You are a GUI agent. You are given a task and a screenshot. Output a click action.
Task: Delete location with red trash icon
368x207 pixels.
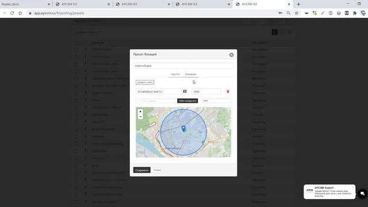pos(228,91)
